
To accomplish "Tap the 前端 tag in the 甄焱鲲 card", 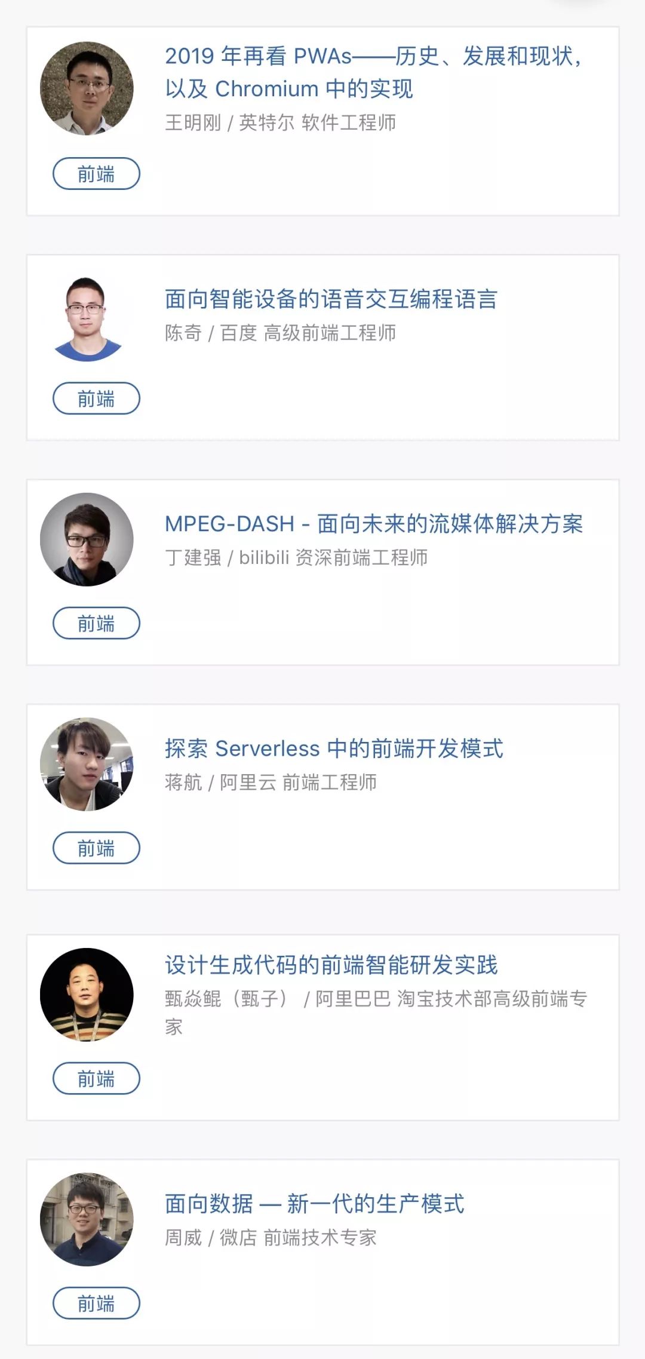I will [96, 1078].
